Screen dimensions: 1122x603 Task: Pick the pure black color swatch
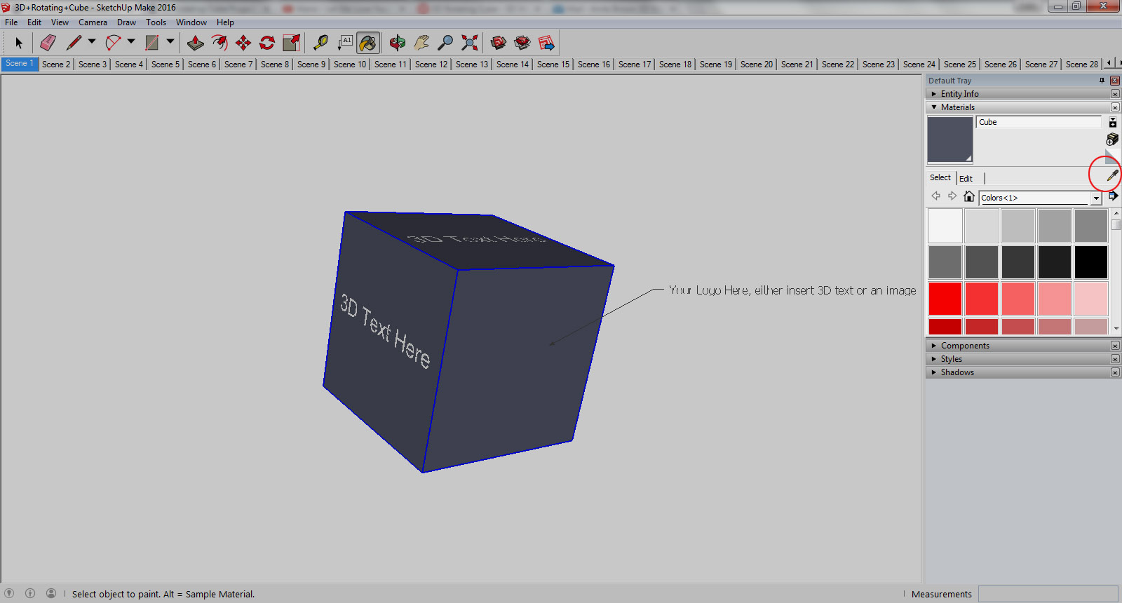[x=1090, y=262]
